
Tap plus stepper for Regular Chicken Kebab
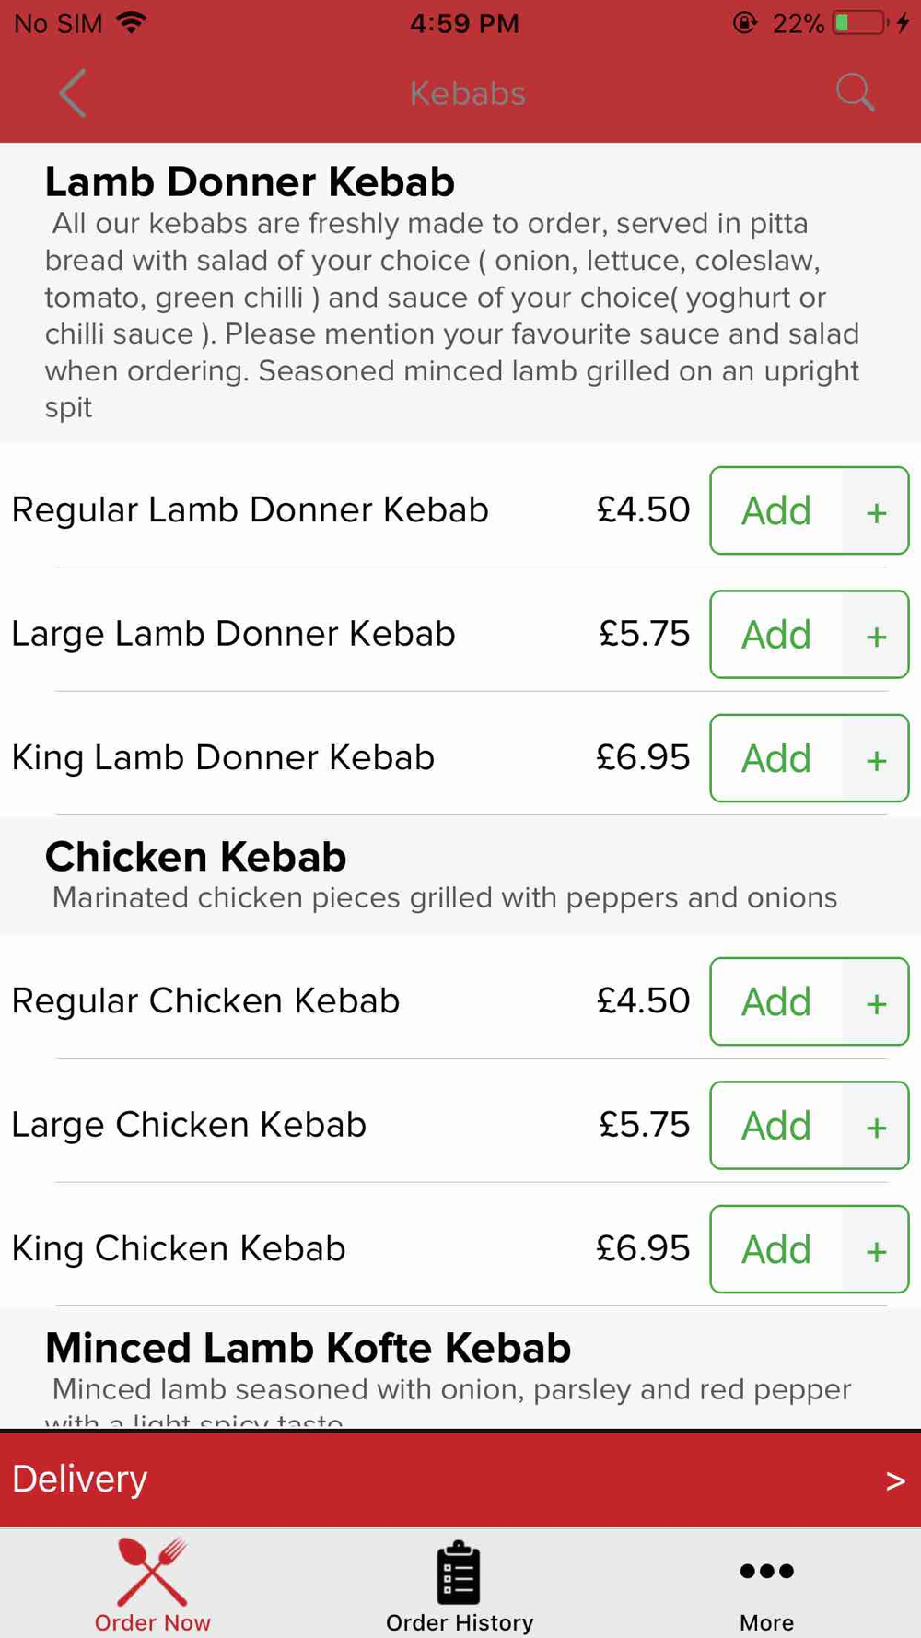(876, 1002)
